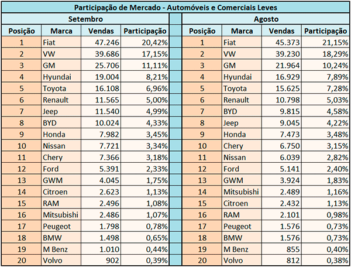Click the Posição column header under Setembro
Viewport: 351px width, 267px height.
(21, 31)
